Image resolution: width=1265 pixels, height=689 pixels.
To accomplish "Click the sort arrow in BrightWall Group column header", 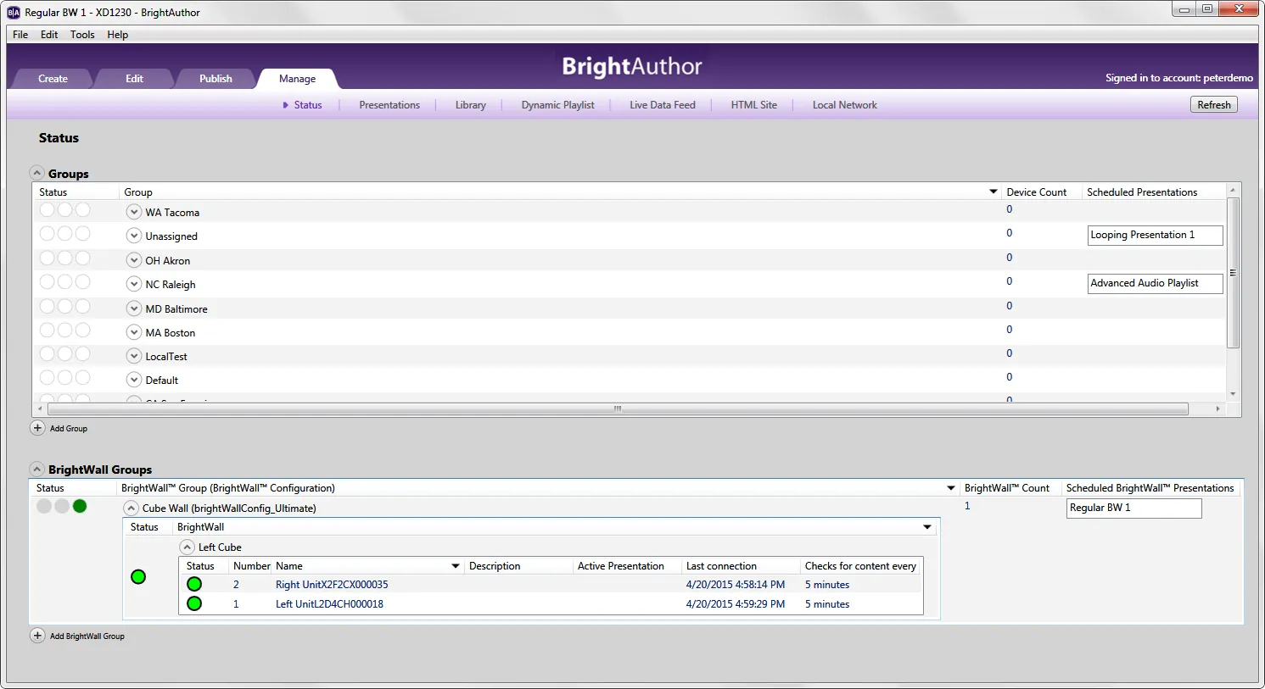I will point(951,488).
